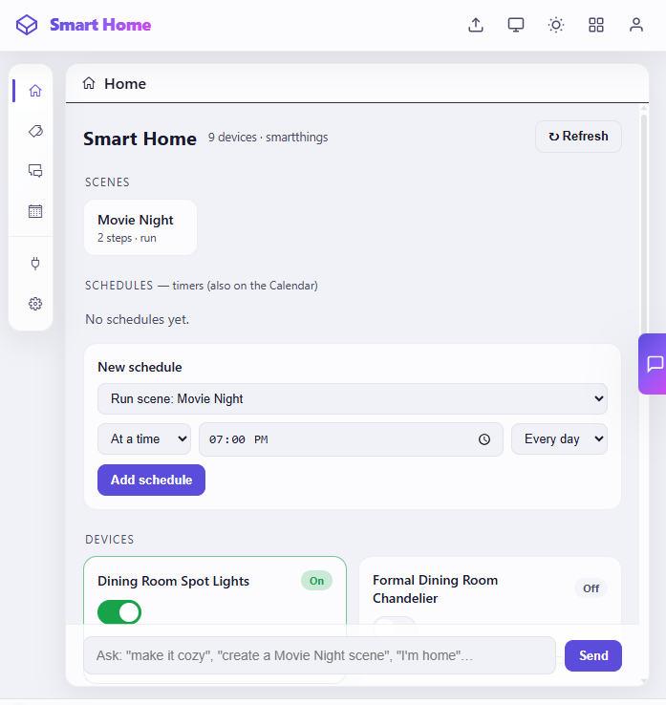Click the Dining Room Spot Lights name

coord(173,581)
